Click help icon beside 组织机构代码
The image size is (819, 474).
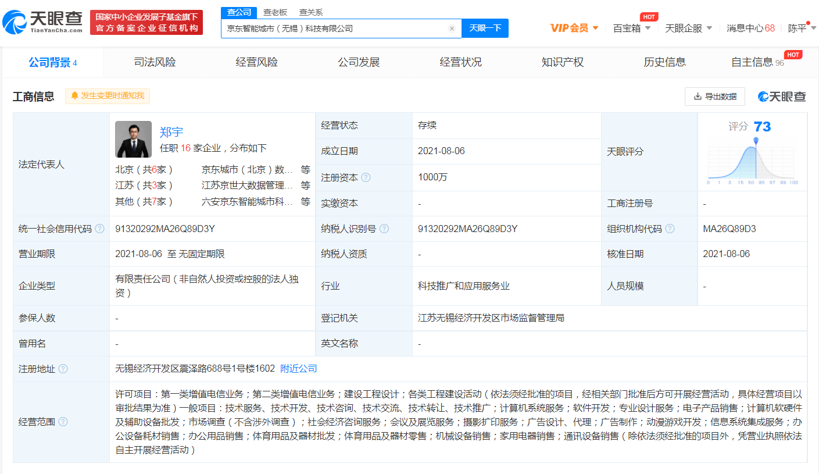click(x=670, y=229)
